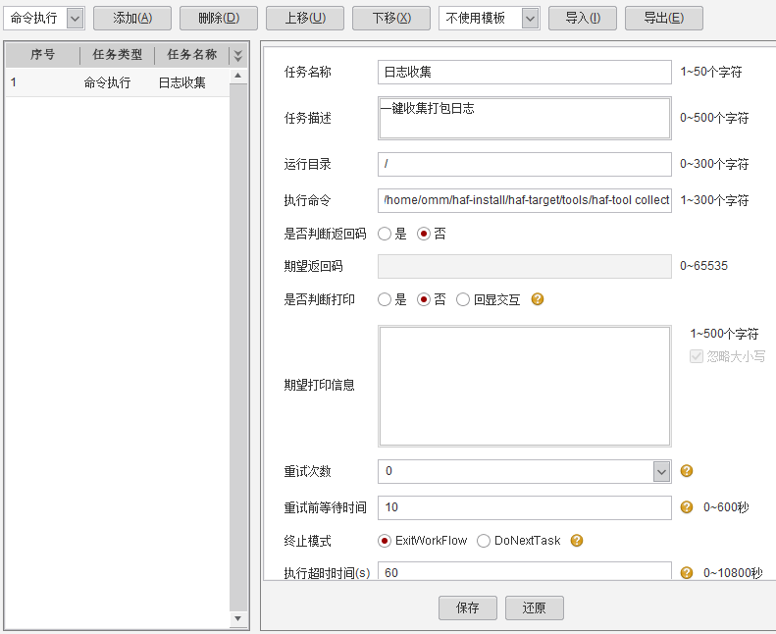Click help icon next to 重试前等待时间
The height and width of the screenshot is (634, 776).
click(687, 506)
